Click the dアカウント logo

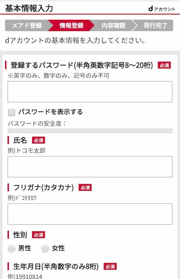(162, 9)
